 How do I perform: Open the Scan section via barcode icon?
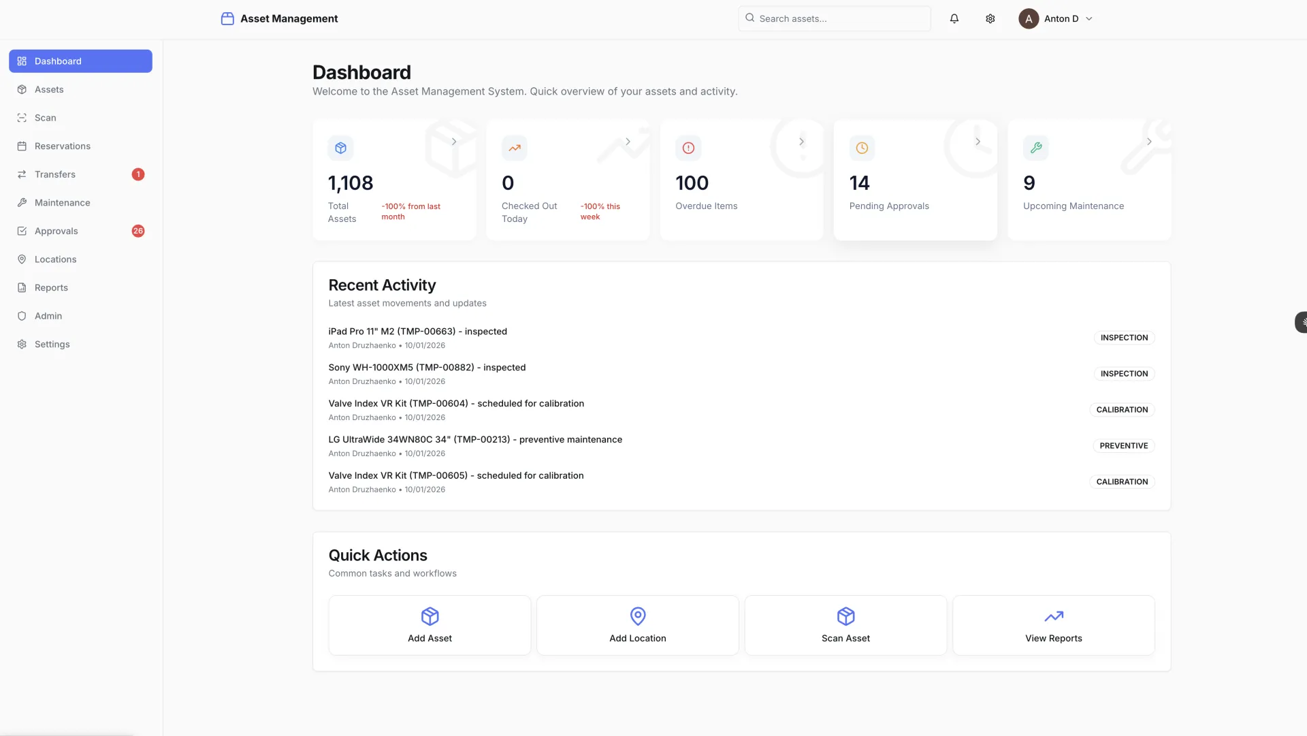(x=21, y=118)
